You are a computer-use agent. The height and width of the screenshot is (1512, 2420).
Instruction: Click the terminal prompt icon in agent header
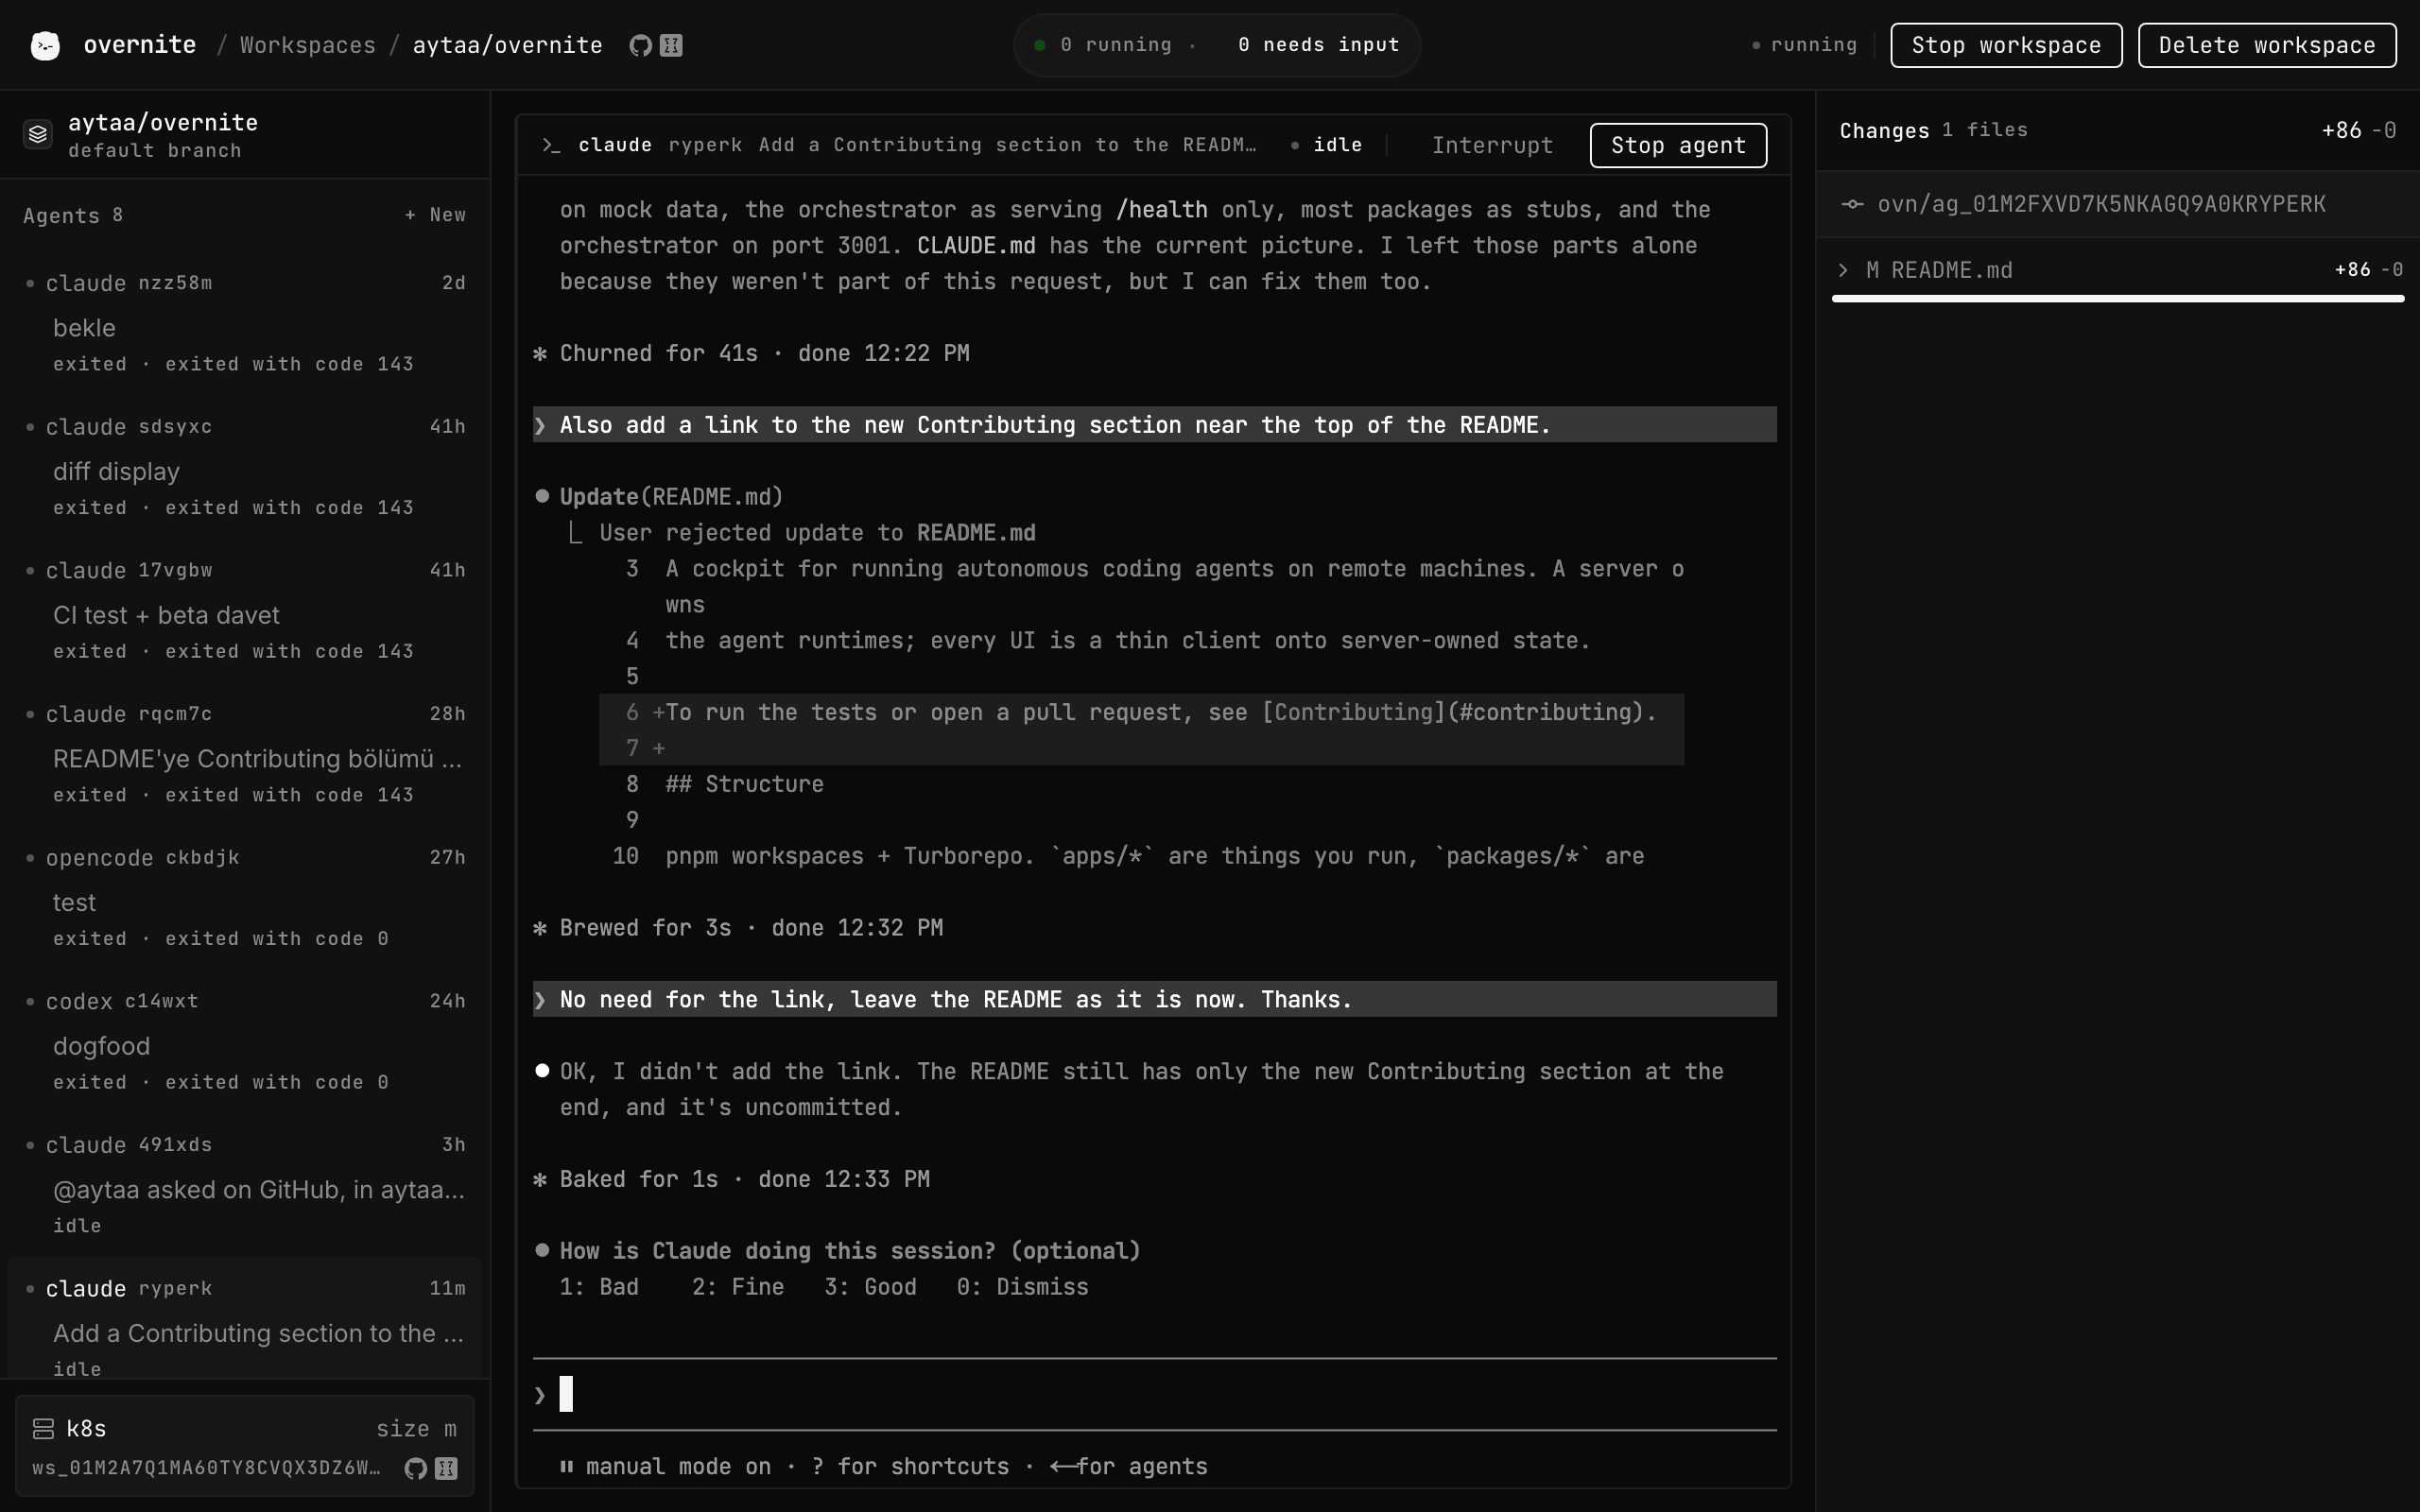click(551, 145)
